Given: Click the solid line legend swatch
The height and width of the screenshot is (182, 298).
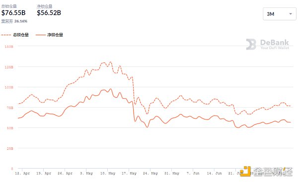Looking at the screenshot, I should (41, 35).
